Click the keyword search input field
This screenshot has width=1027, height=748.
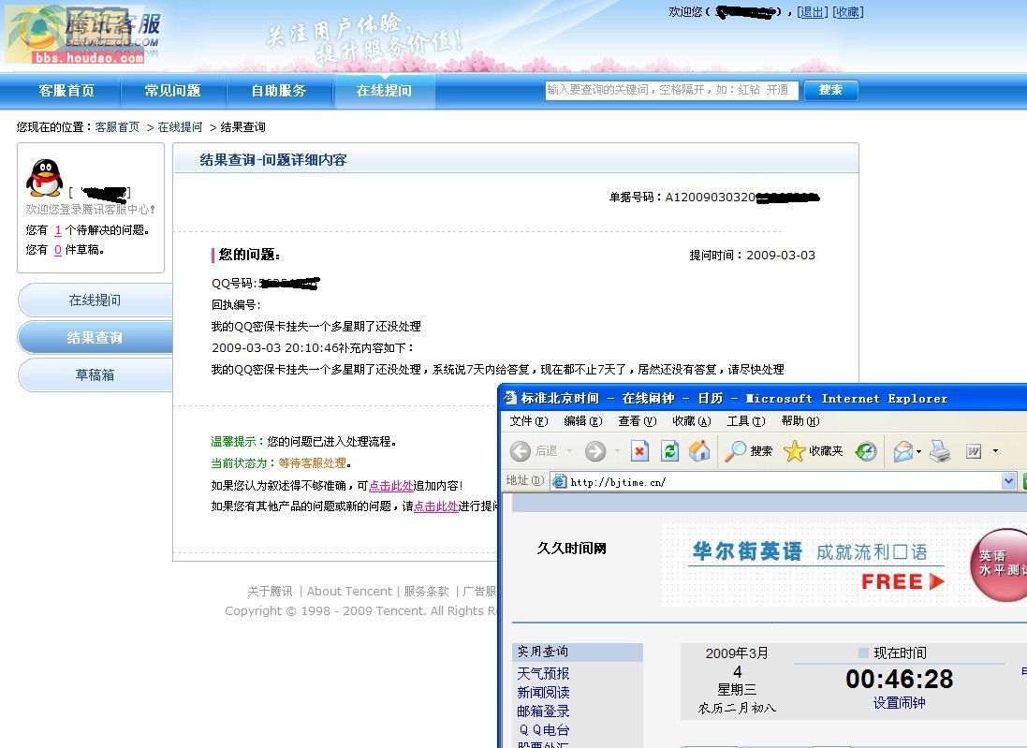pyautogui.click(x=672, y=91)
